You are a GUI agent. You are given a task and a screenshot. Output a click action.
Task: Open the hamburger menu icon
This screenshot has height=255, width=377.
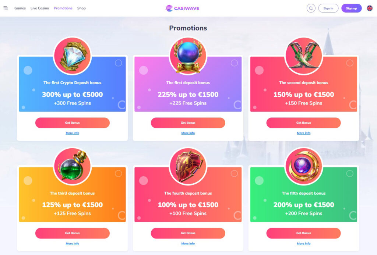tap(6, 8)
